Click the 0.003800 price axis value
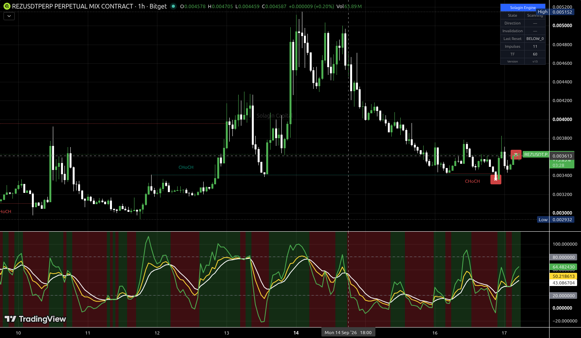 (x=562, y=138)
